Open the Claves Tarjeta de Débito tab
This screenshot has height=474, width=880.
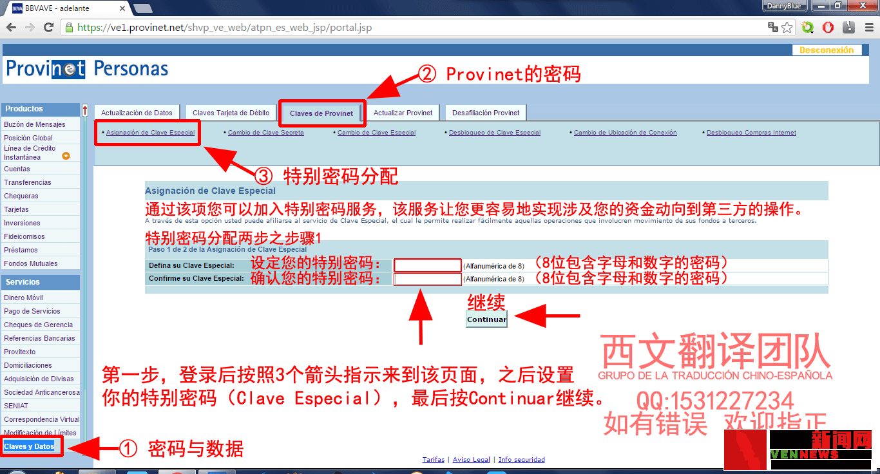point(231,113)
